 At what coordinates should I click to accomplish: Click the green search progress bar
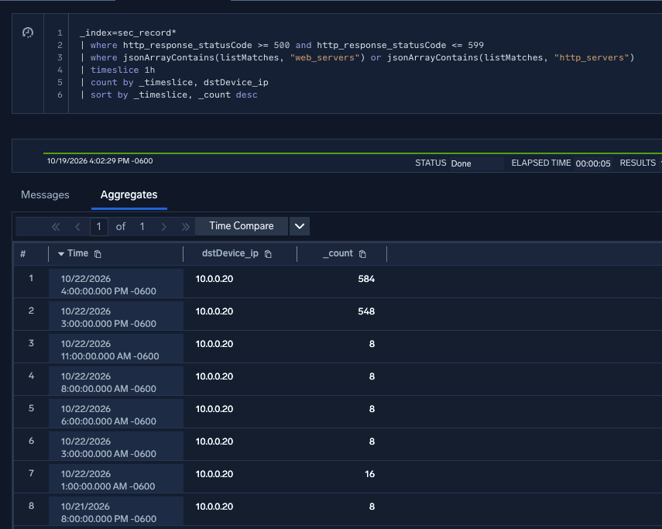point(352,153)
